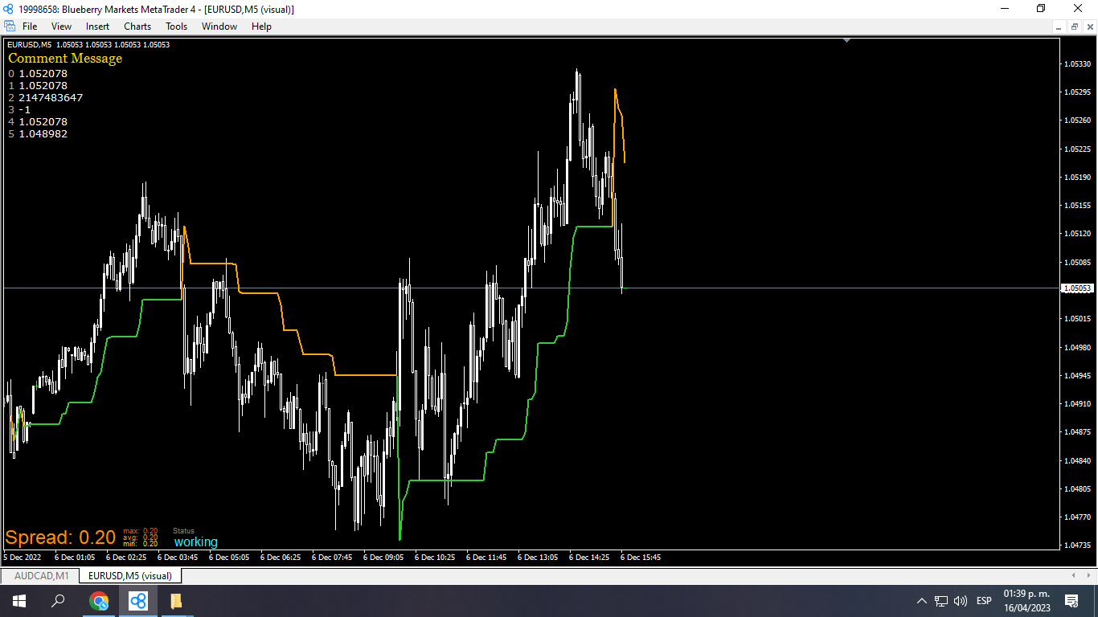Click the chart shift triangle marker
The image size is (1098, 617).
tap(846, 39)
